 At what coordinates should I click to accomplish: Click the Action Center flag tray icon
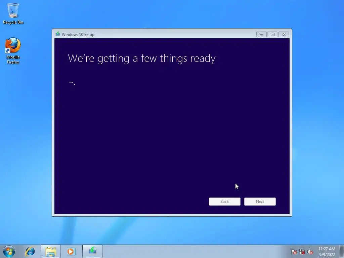pyautogui.click(x=294, y=252)
